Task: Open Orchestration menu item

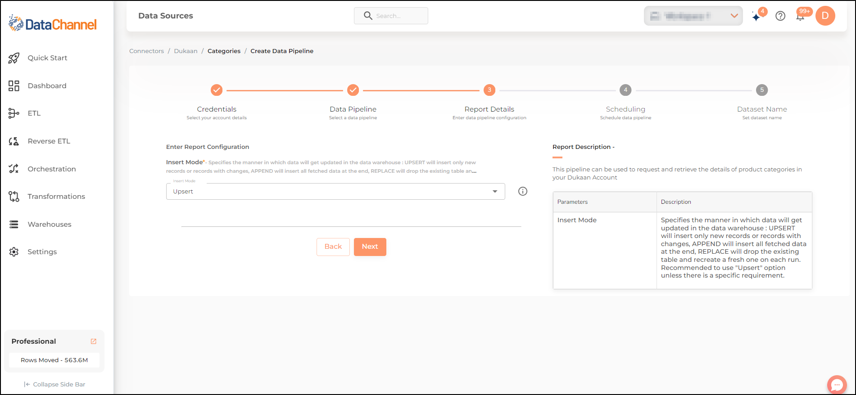Action: (x=52, y=169)
